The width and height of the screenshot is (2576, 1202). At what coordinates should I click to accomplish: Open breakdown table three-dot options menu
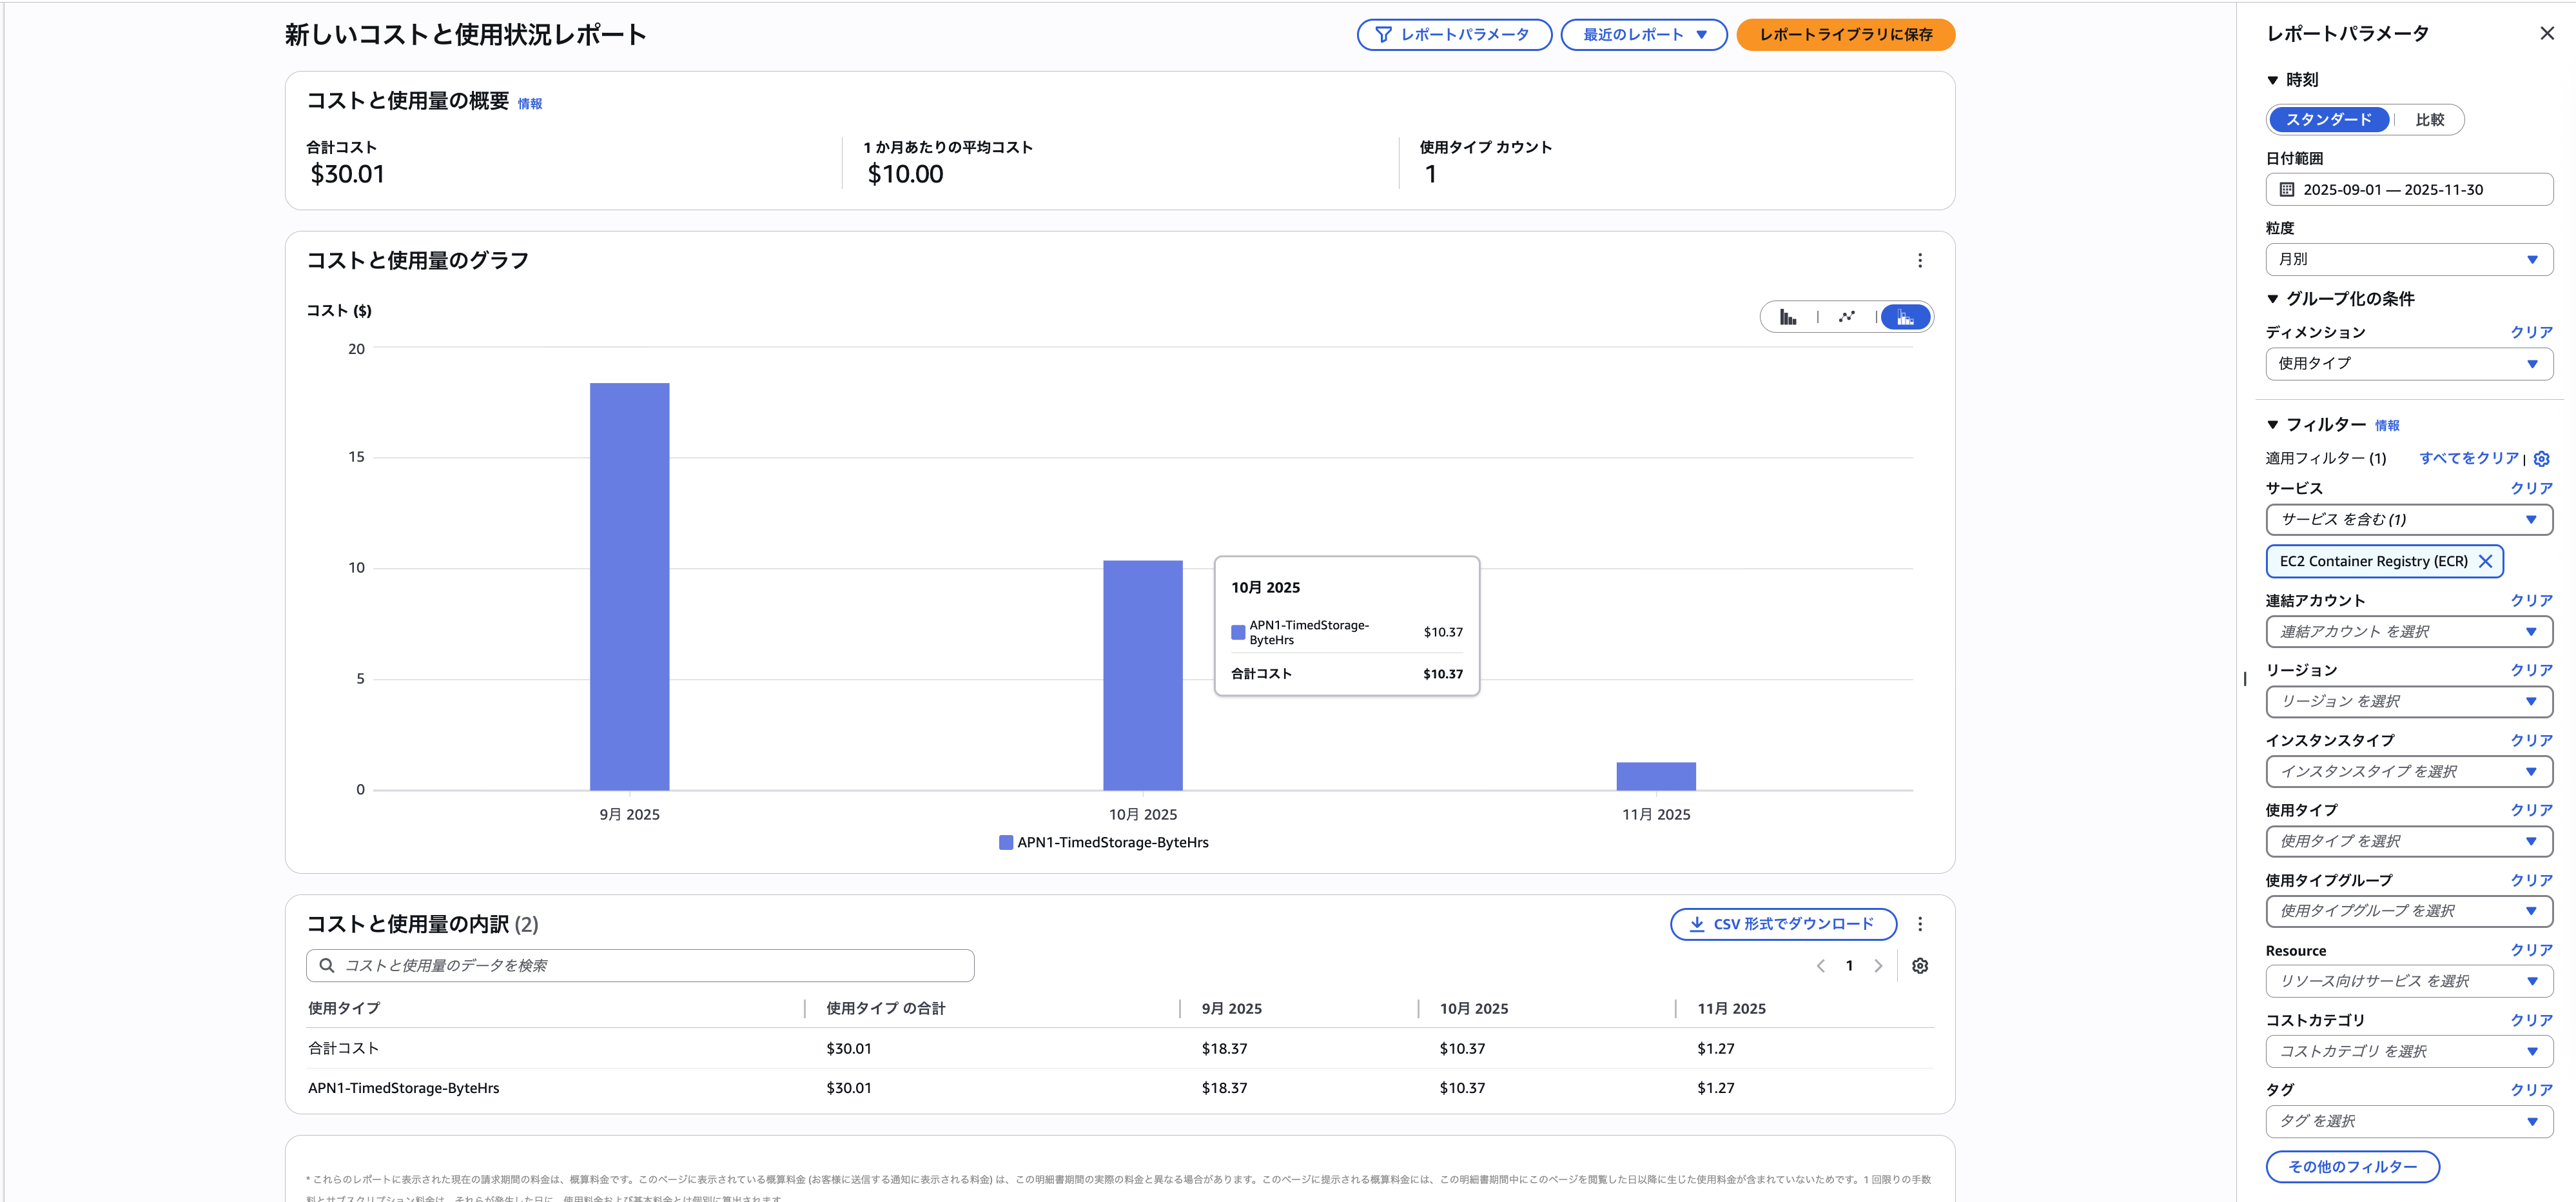1919,924
